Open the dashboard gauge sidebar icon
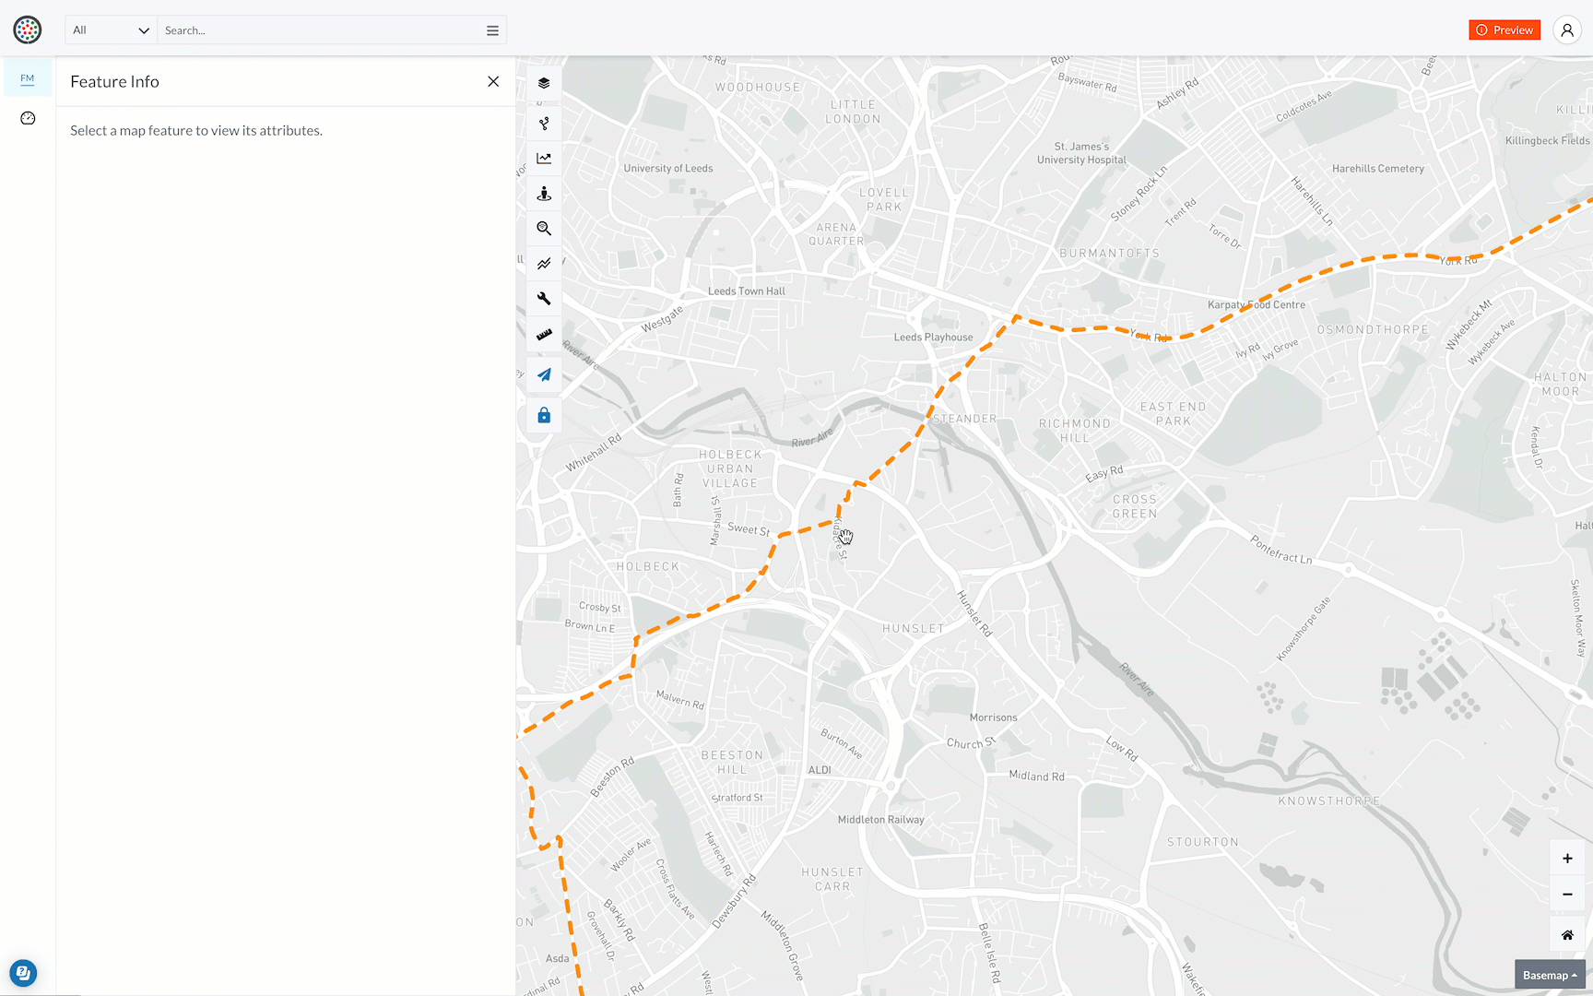Viewport: 1593px width, 996px height. coord(28,118)
